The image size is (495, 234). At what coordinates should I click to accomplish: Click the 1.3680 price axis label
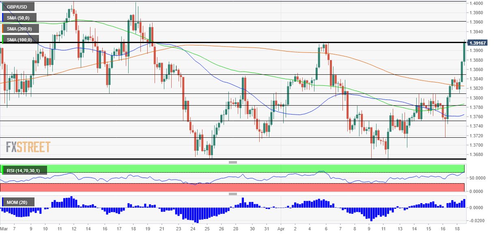click(x=476, y=154)
